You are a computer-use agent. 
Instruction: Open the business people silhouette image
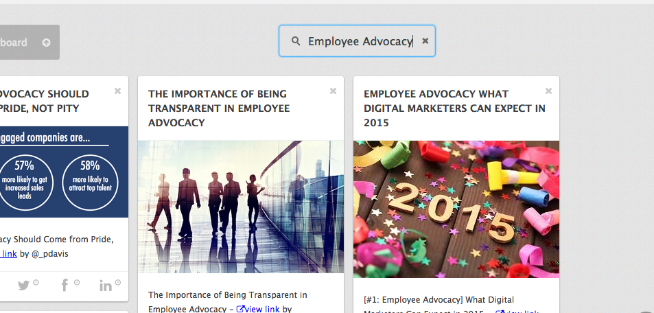(241, 207)
